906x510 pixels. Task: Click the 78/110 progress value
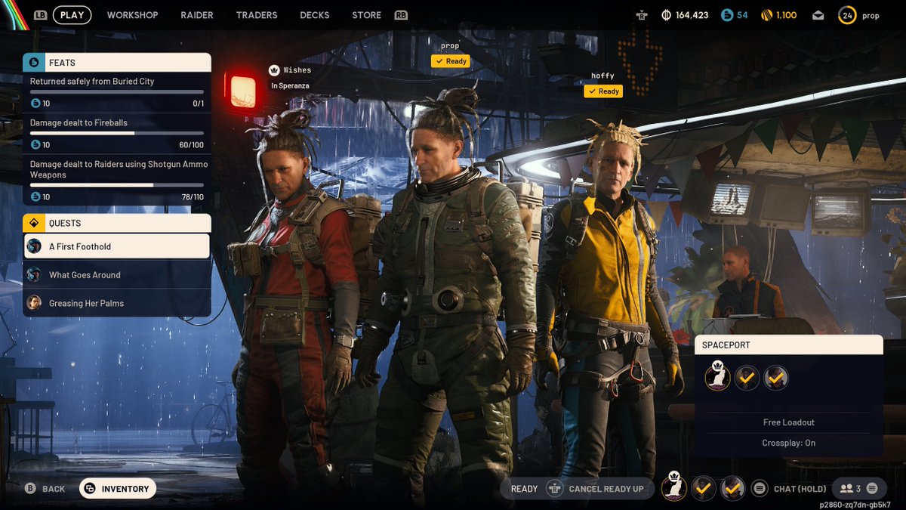[192, 197]
